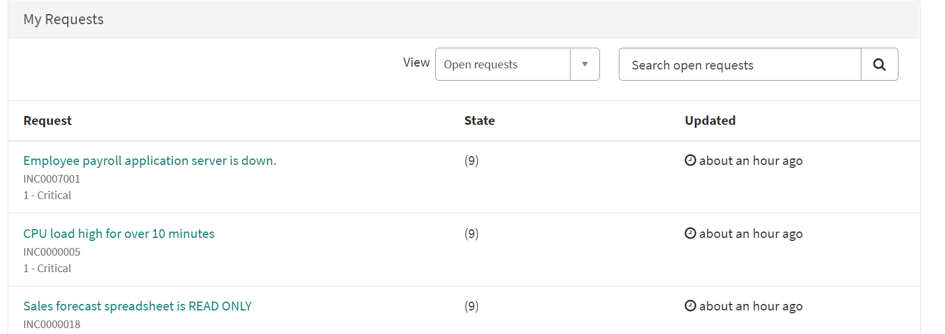Screen dimensions: 945x334
Task: Click clock icon in Sales forecast row
Action: [x=690, y=306]
